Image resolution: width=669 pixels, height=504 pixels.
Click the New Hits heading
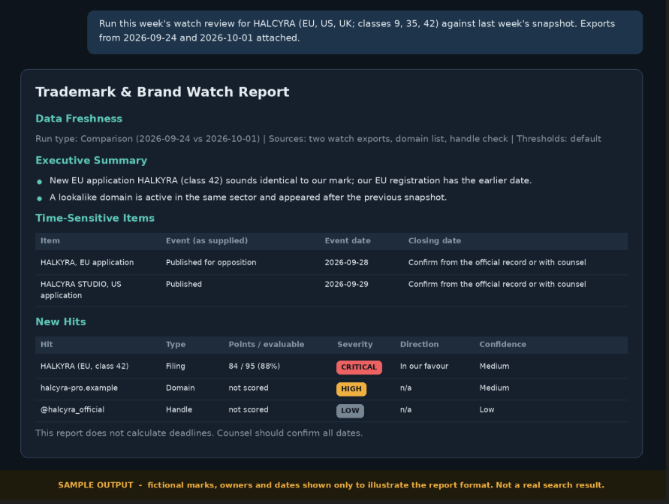[61, 321]
